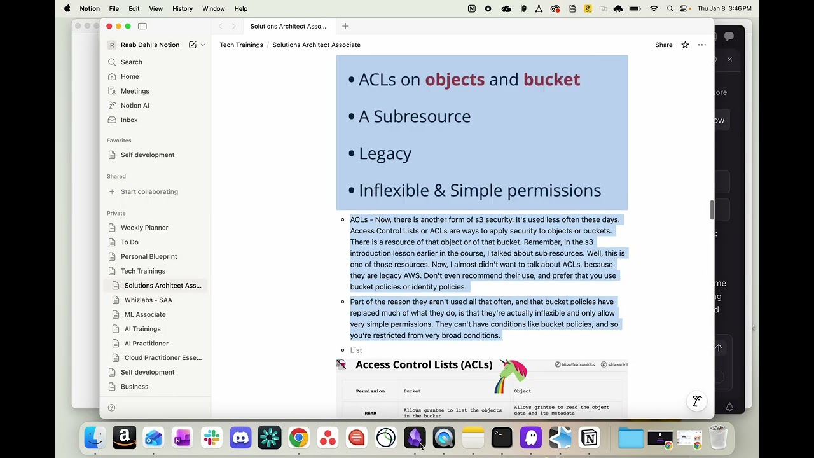Open the workspace switcher chevron

pyautogui.click(x=203, y=45)
